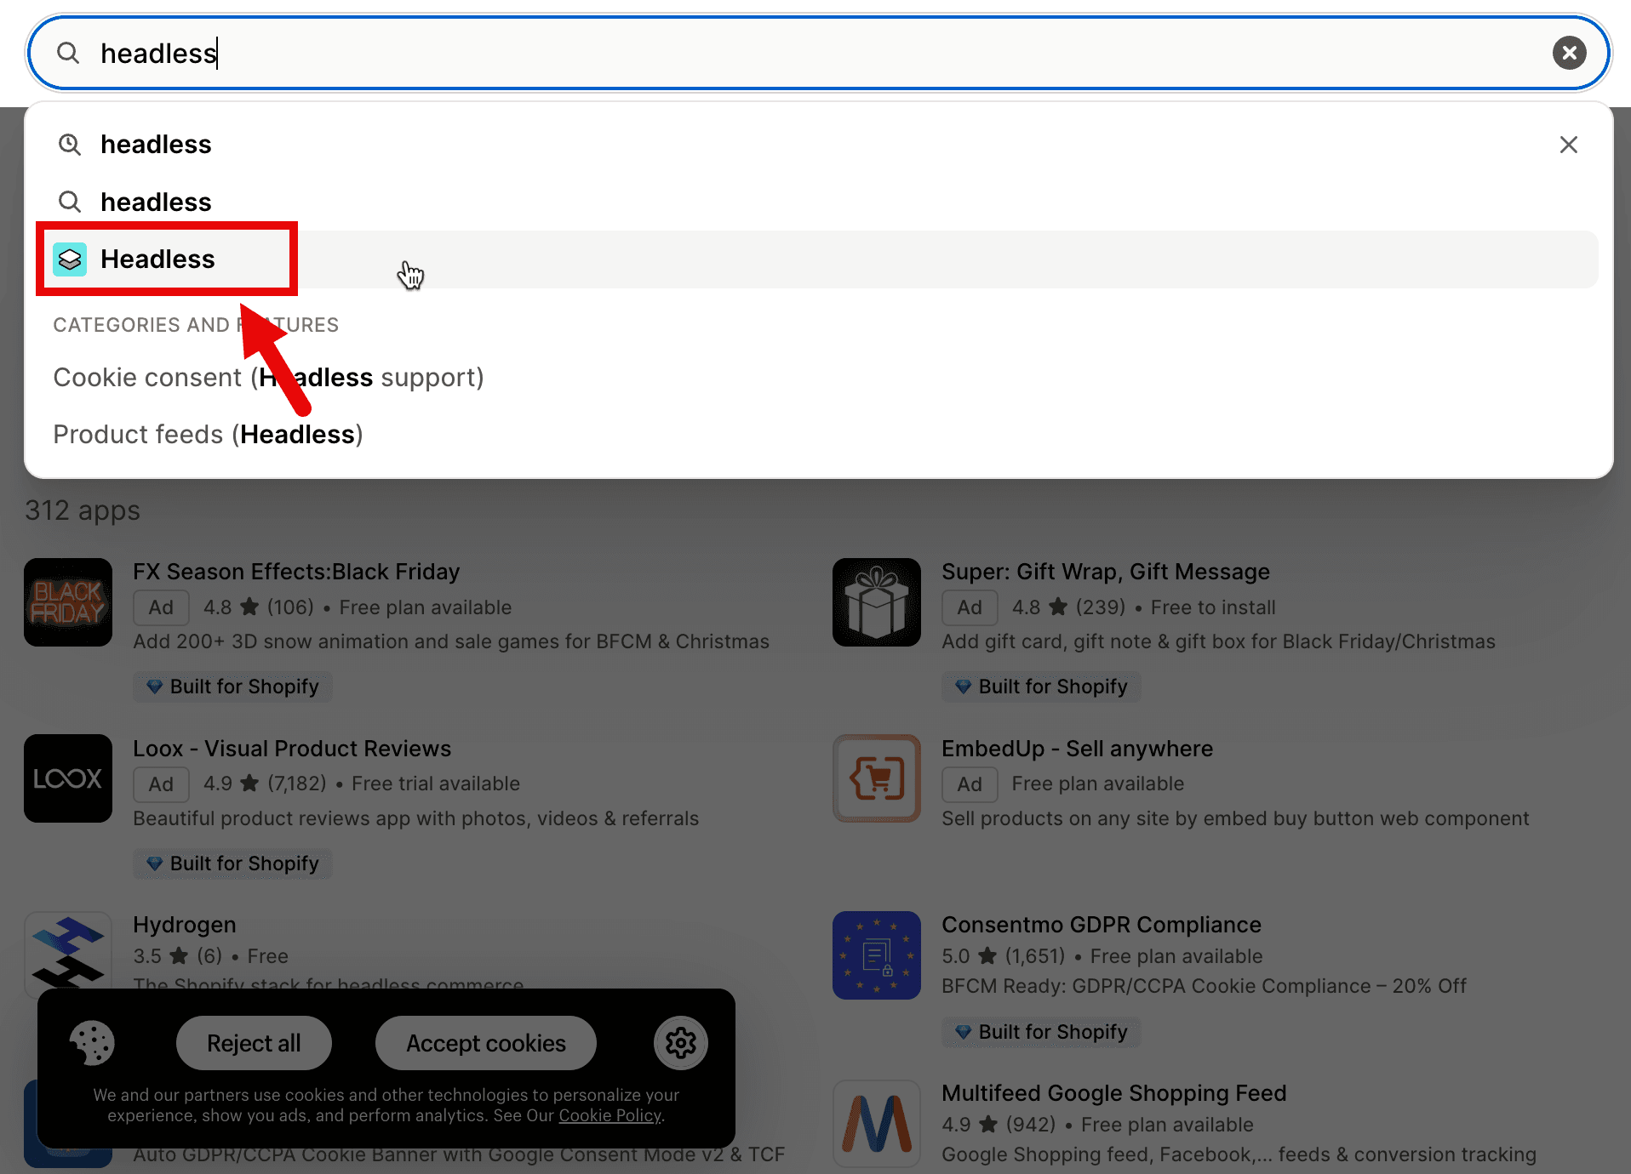Open Loox - Visual Product Reviews title
The image size is (1631, 1174).
click(x=292, y=749)
